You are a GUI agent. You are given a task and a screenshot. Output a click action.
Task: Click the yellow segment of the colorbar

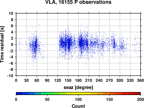click(78, 94)
